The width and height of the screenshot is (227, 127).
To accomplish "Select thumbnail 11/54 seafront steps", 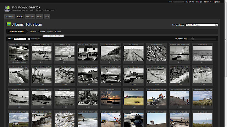I will coord(41,75).
